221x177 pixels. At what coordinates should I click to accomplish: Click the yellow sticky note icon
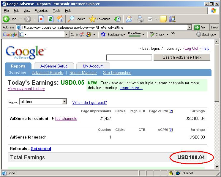point(163,19)
